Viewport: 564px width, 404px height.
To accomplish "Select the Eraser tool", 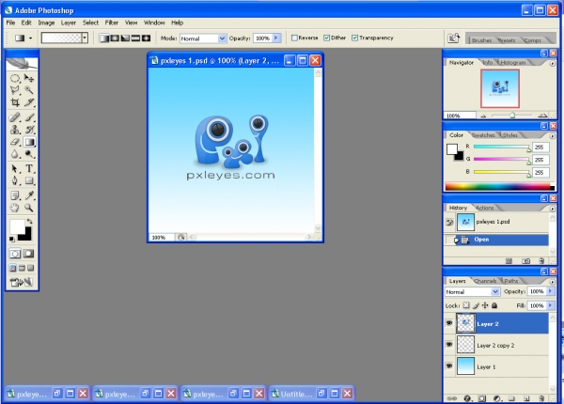I will (x=15, y=142).
